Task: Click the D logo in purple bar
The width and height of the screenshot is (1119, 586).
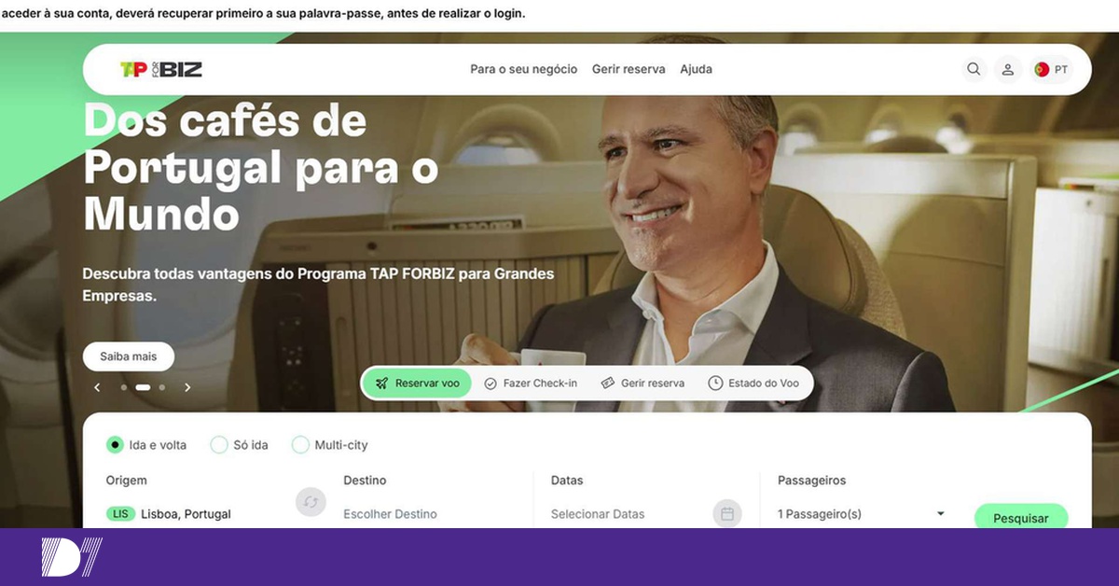Action: point(72,557)
